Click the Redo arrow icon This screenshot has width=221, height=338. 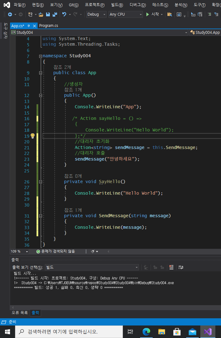pos(75,14)
